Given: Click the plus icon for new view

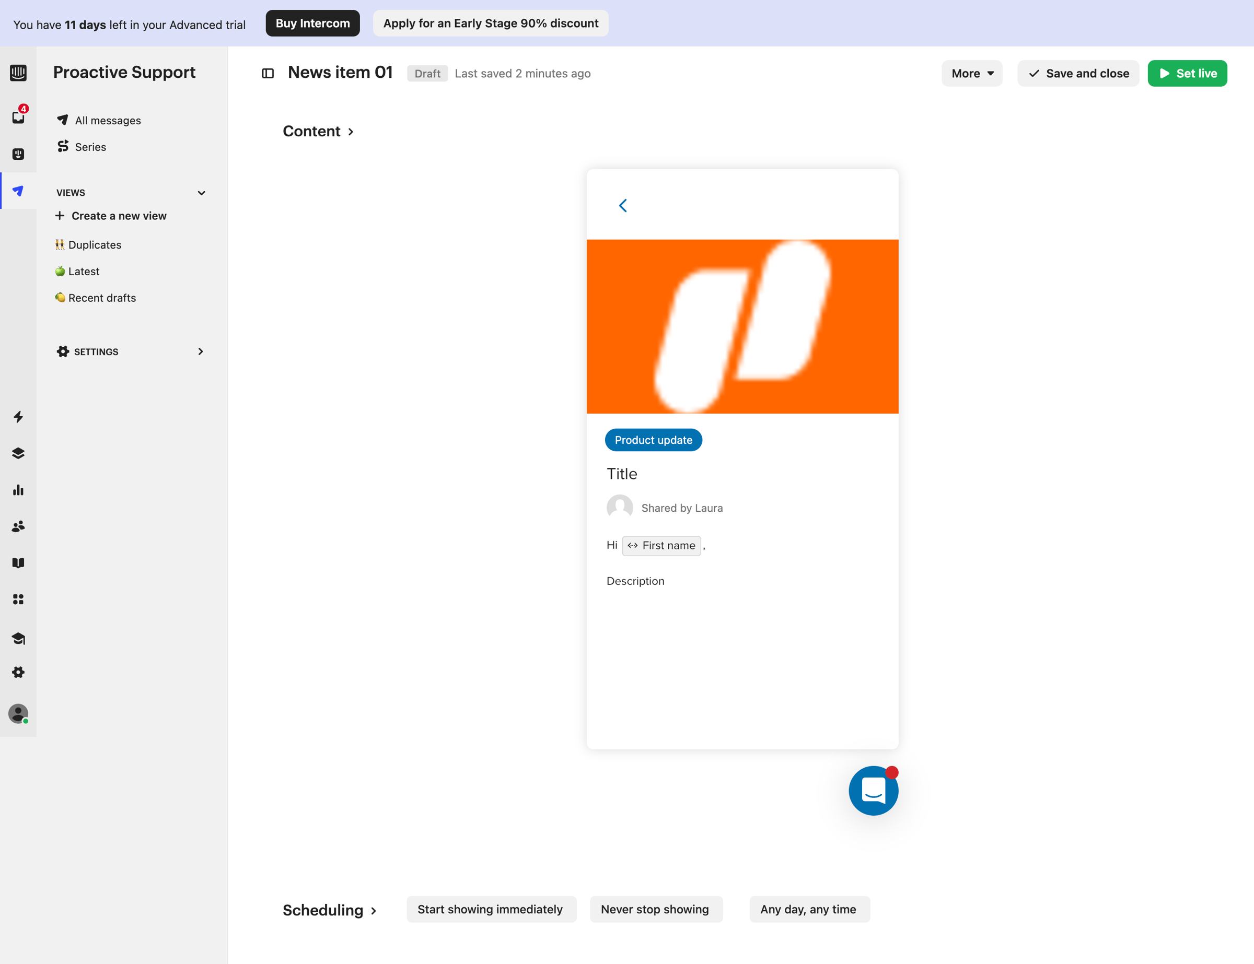Looking at the screenshot, I should point(60,215).
